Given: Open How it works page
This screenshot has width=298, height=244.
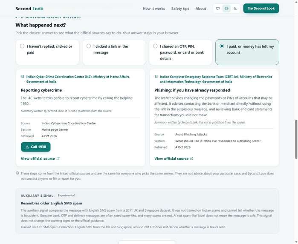Looking at the screenshot, I should pyautogui.click(x=154, y=9).
